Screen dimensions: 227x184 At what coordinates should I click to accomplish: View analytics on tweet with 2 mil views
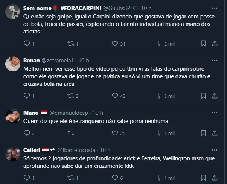coord(157,44)
